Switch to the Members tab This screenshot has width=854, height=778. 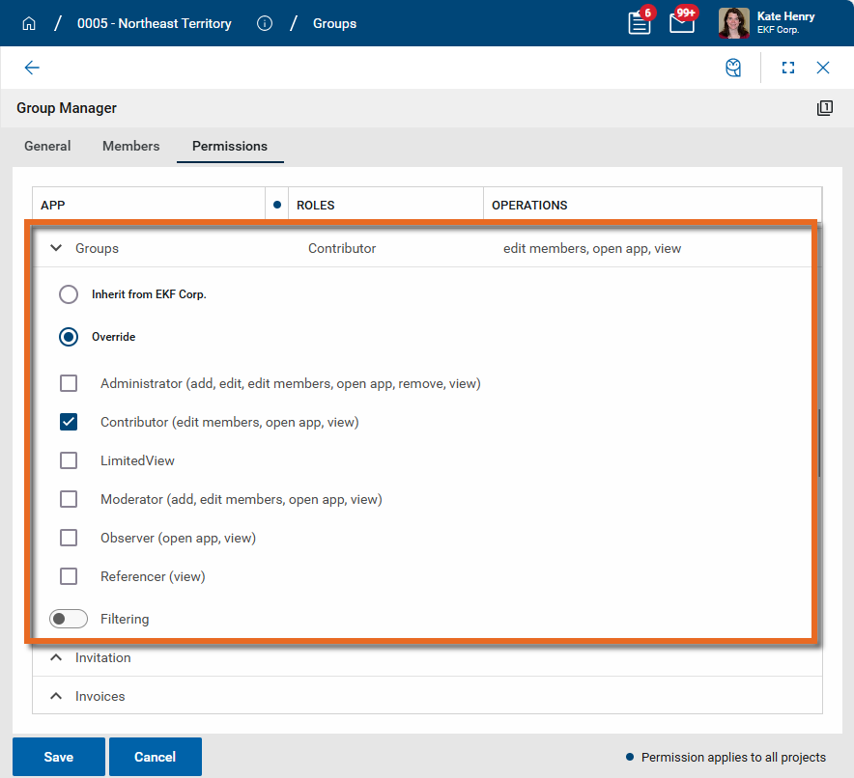[x=131, y=146]
